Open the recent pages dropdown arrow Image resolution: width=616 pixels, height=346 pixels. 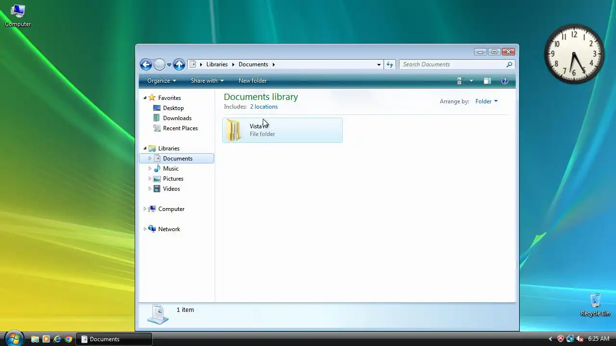169,64
